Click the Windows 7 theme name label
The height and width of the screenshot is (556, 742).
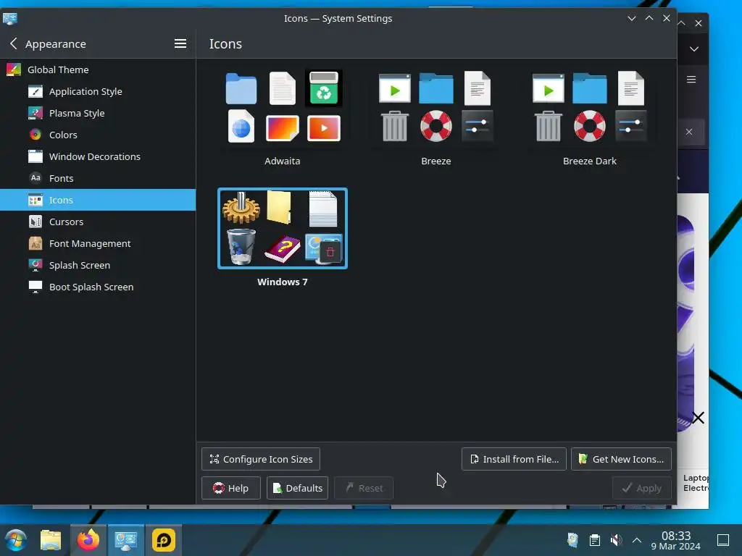click(283, 282)
